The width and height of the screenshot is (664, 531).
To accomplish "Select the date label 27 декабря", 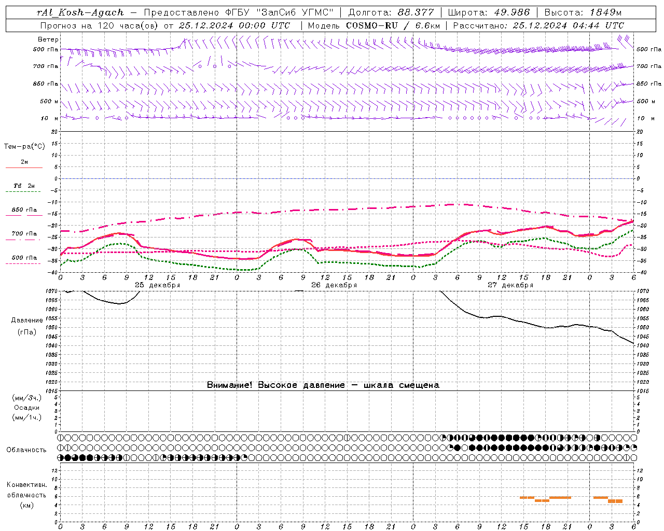I will point(510,285).
